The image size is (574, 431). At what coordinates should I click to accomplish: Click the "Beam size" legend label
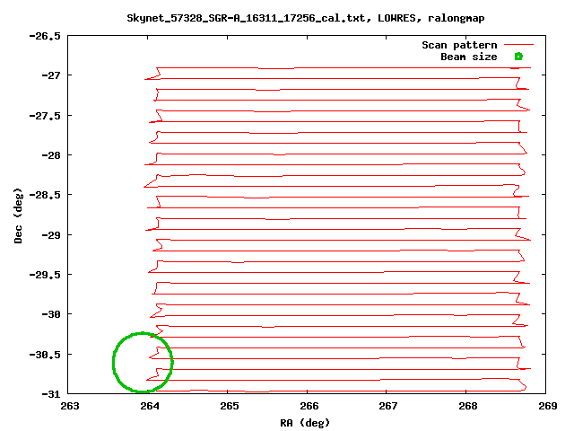coord(468,57)
